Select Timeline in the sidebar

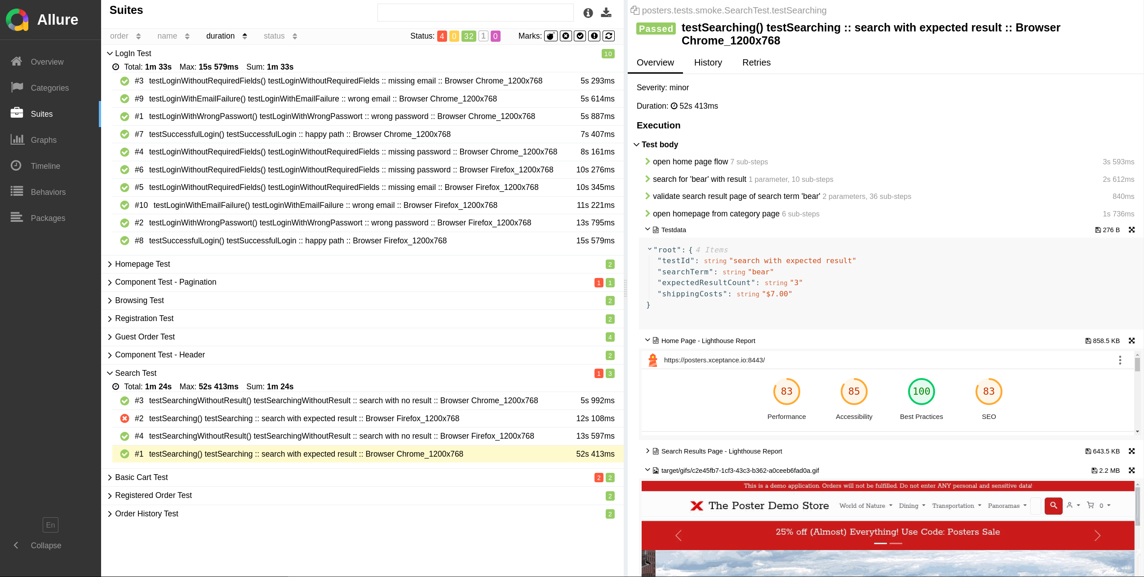[x=45, y=166]
